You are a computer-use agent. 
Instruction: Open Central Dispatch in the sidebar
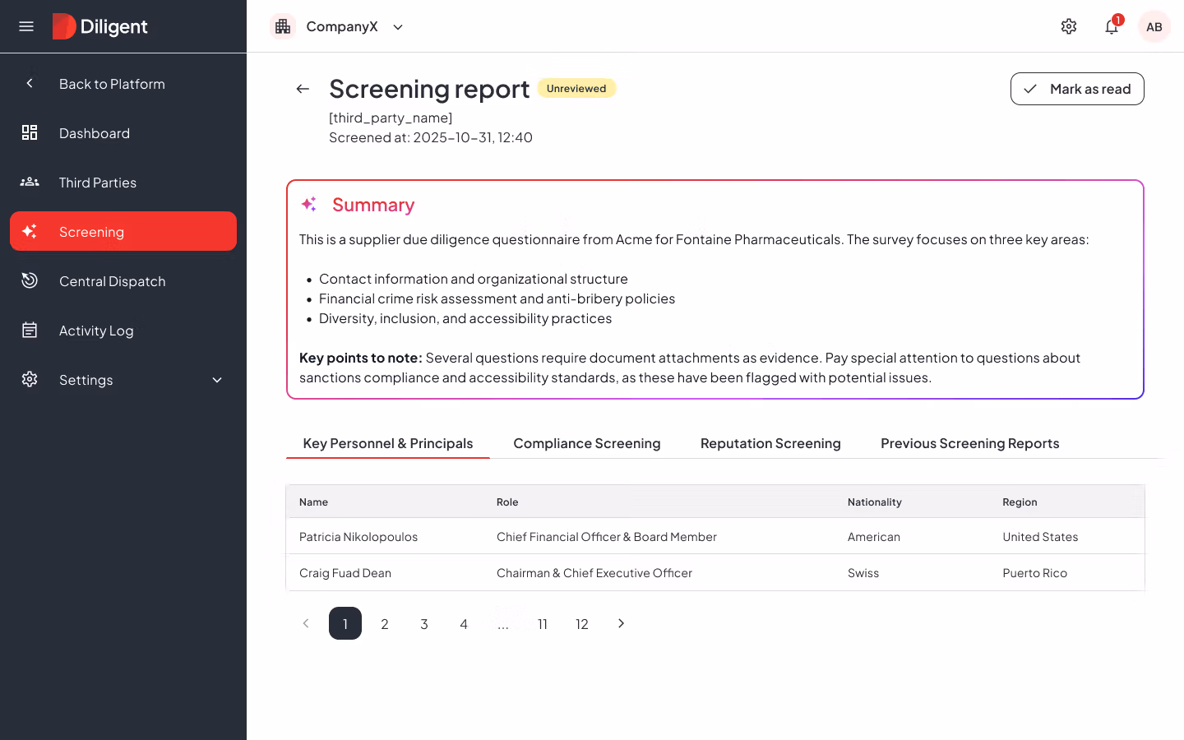[x=123, y=280]
